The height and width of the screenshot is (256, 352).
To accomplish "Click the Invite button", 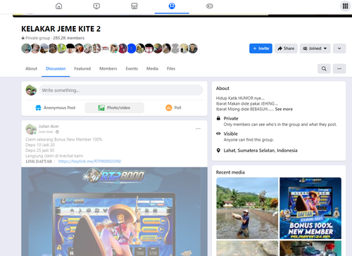I will (260, 49).
